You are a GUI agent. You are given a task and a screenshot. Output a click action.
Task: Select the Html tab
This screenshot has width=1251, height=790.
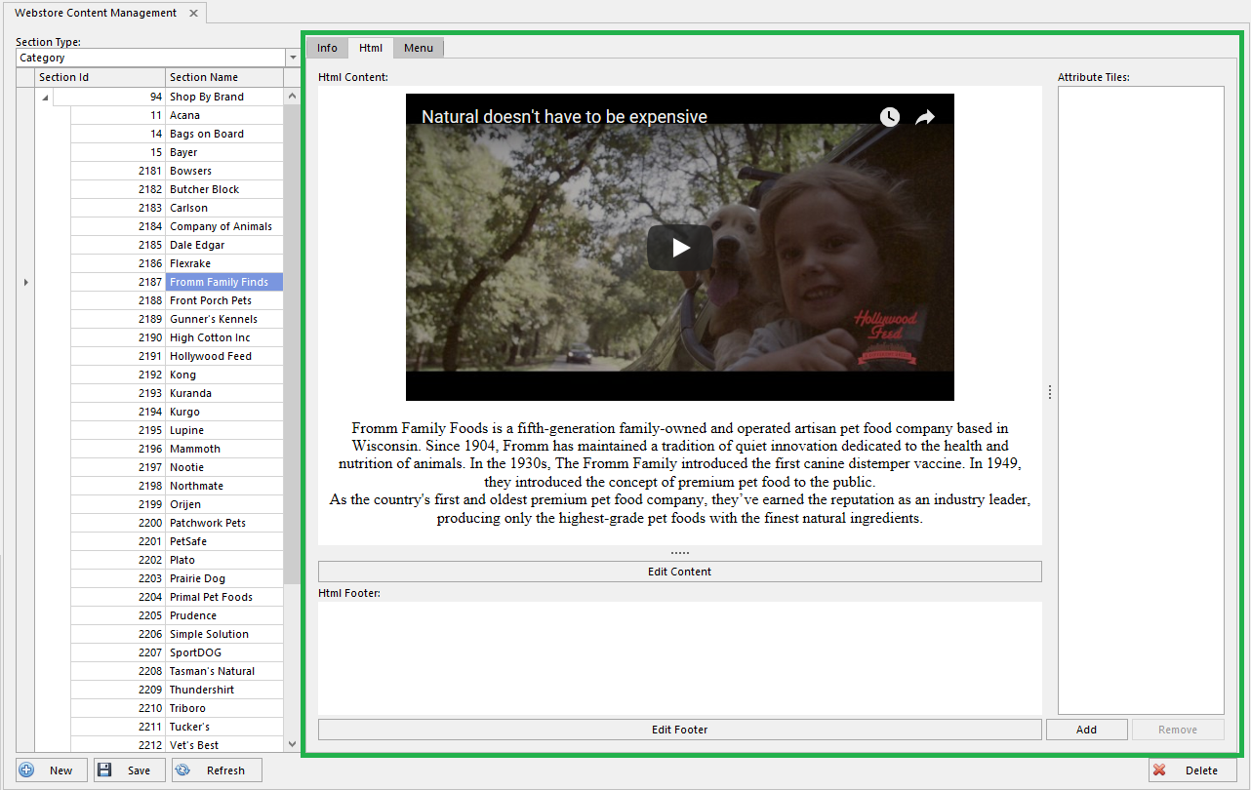click(371, 48)
